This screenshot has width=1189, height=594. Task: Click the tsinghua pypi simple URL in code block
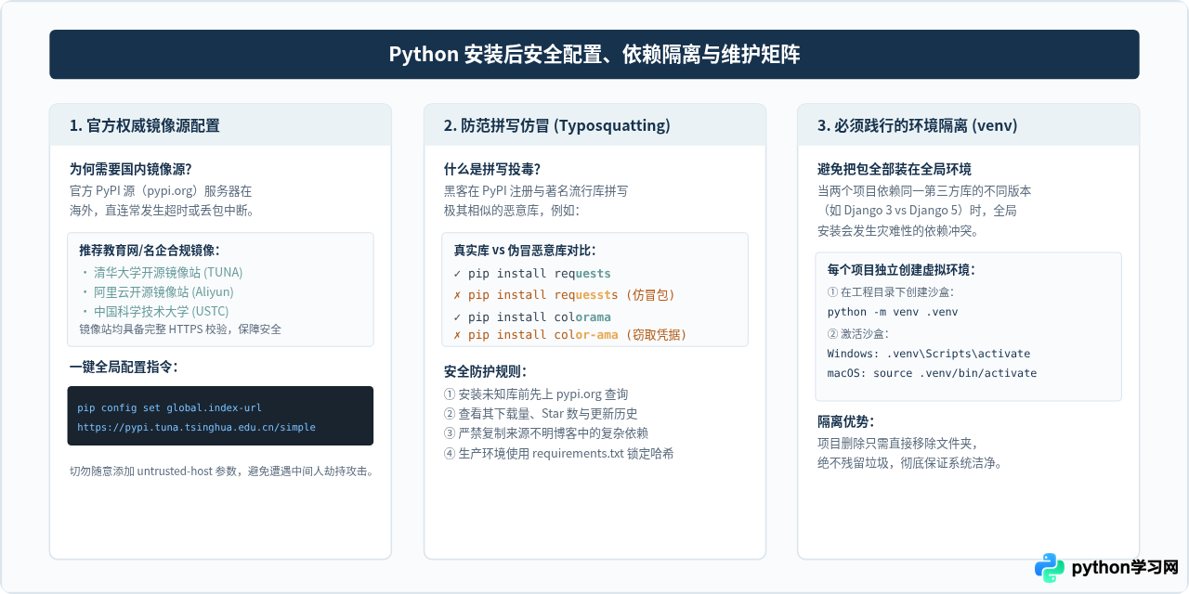[196, 427]
